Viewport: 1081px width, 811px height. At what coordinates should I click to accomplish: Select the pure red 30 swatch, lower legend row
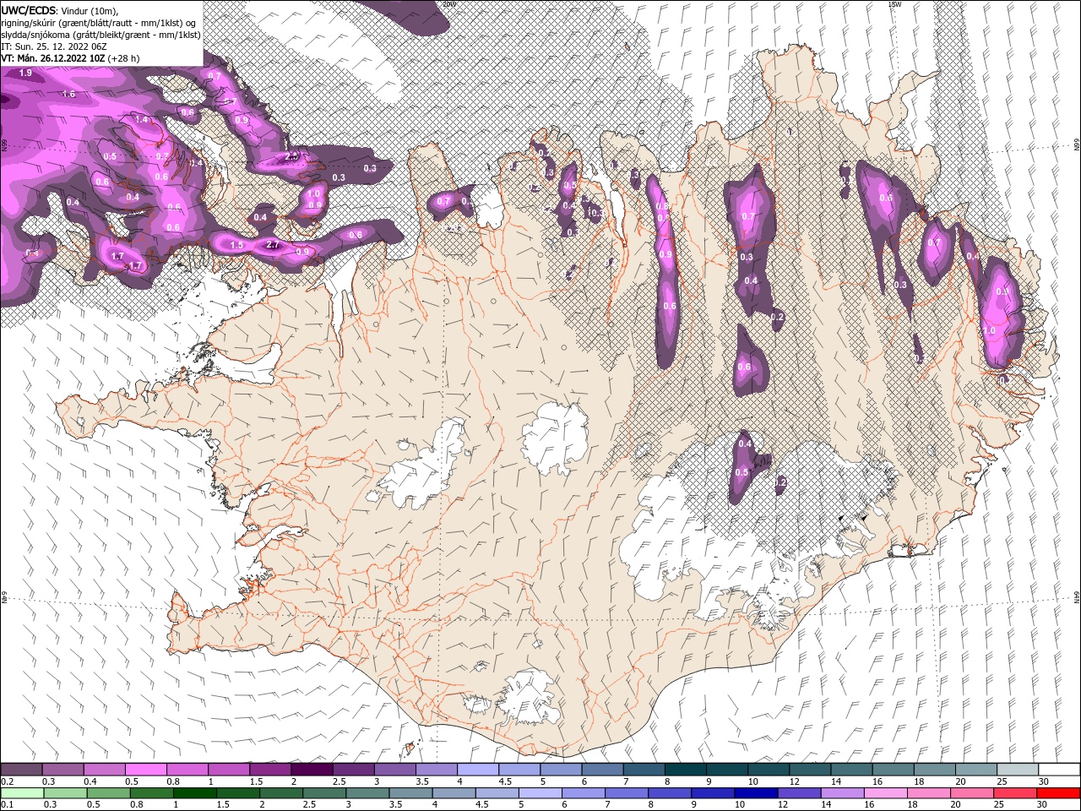click(1057, 793)
